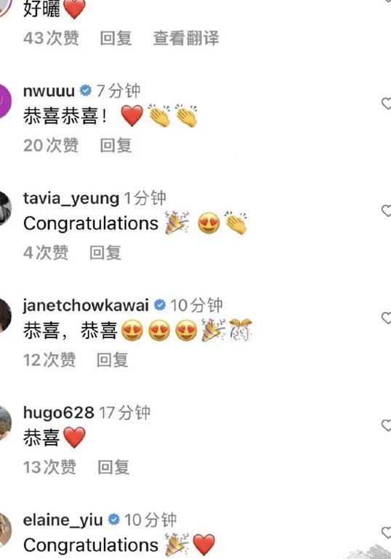Reply to nwuuu's comment
Viewport: 391px width, 559px height.
(x=116, y=145)
